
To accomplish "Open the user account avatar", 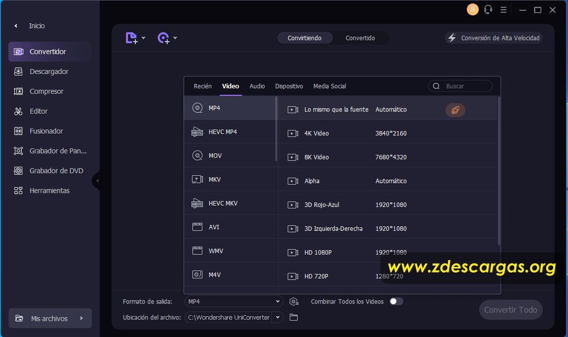I will coord(472,10).
